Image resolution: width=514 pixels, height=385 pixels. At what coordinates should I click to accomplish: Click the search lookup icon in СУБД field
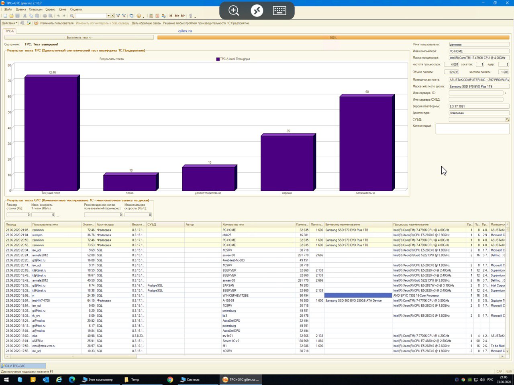click(507, 120)
